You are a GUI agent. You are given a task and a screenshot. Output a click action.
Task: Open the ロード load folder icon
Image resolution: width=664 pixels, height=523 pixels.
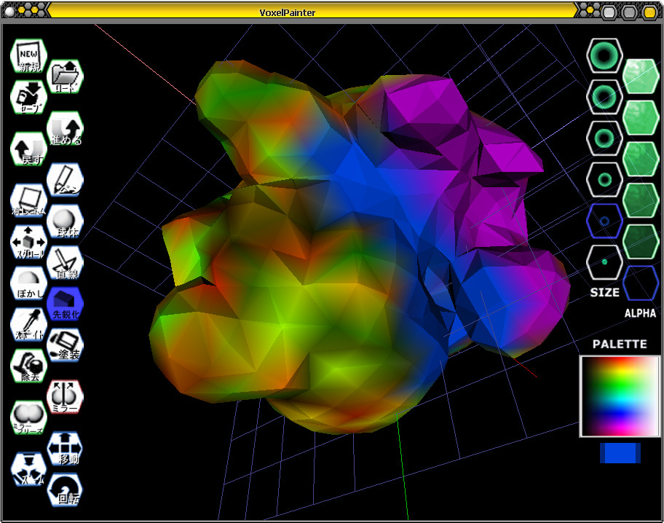click(x=66, y=76)
